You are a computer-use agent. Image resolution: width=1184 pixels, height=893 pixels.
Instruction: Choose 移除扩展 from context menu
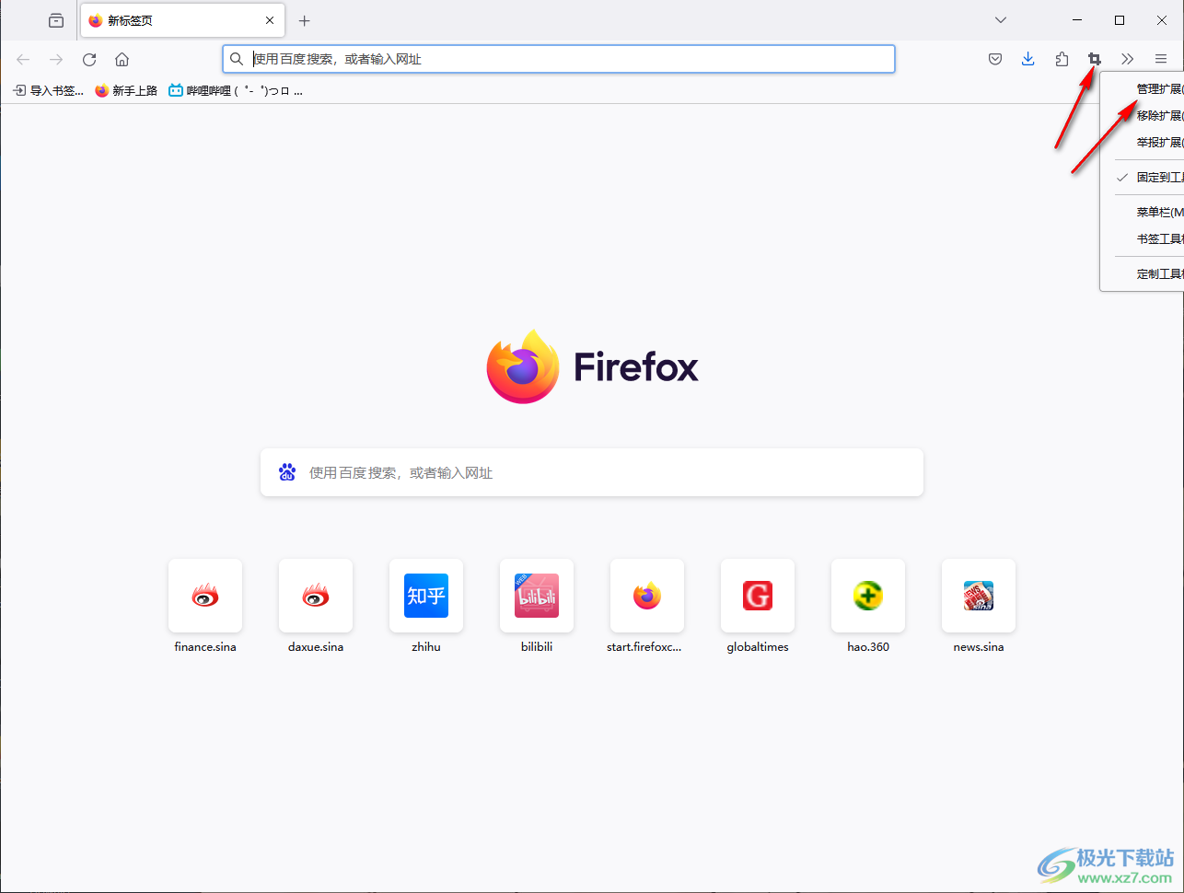point(1143,116)
